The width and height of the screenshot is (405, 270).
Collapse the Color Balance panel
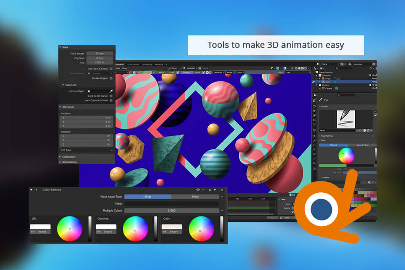click(x=31, y=190)
